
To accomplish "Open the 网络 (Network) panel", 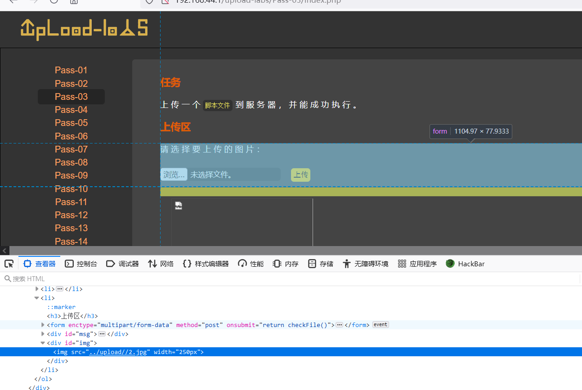I will pos(161,264).
